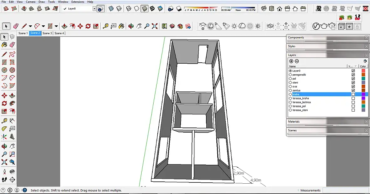Expand the arrow next to the Line tool
The width and height of the screenshot is (370, 194).
[30, 26]
